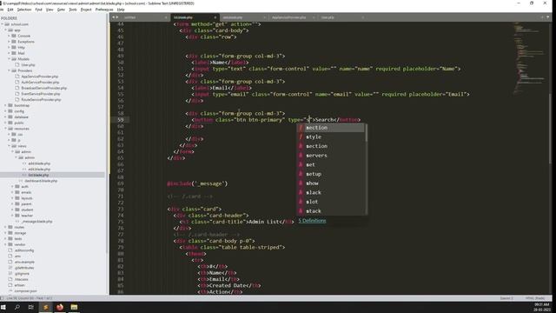Click the student folder icon
Image resolution: width=556 pixels, height=313 pixels.
click(x=17, y=210)
